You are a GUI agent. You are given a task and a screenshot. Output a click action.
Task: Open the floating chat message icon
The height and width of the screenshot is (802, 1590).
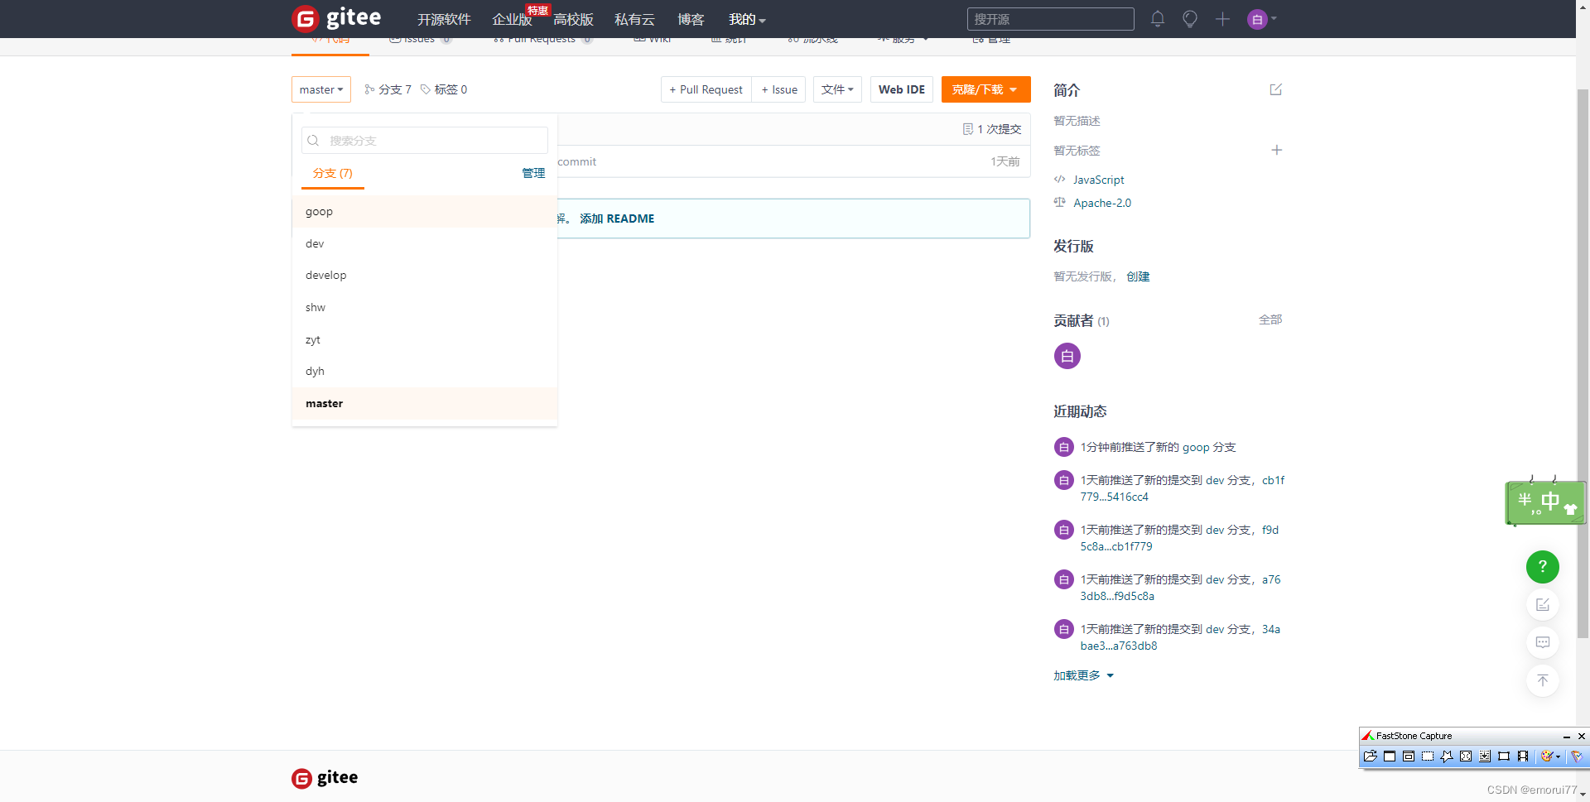click(x=1542, y=642)
